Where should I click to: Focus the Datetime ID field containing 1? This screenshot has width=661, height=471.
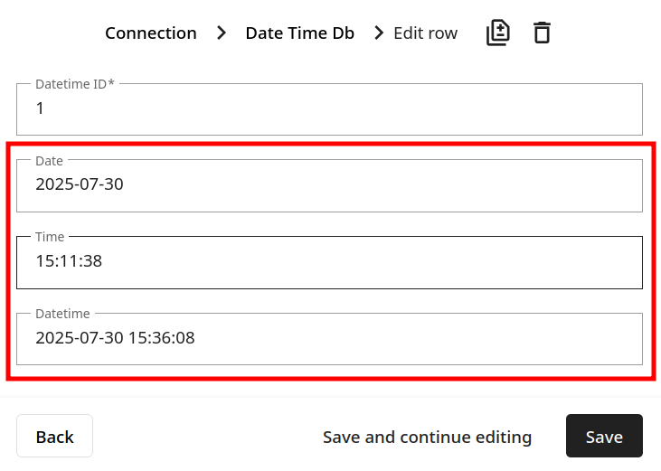(330, 109)
